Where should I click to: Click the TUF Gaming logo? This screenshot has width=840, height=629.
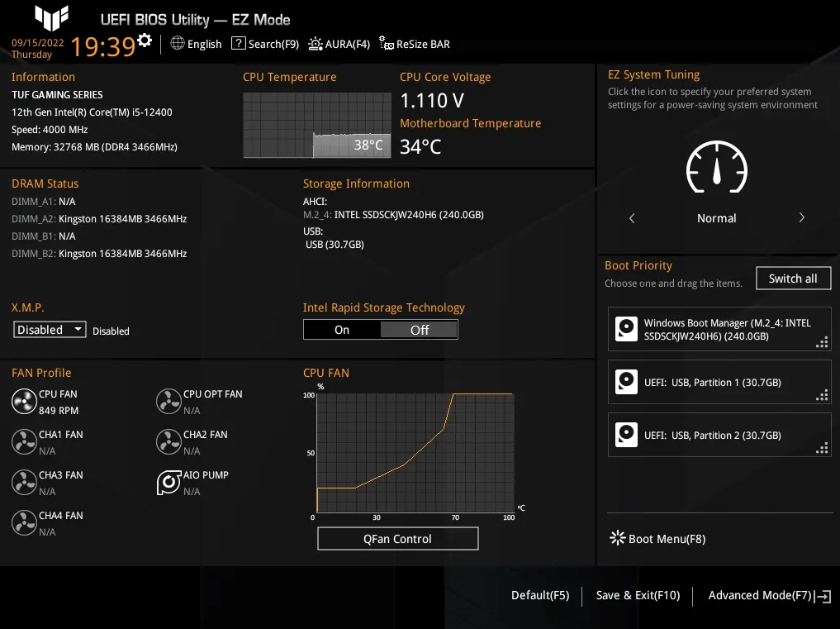coord(51,17)
